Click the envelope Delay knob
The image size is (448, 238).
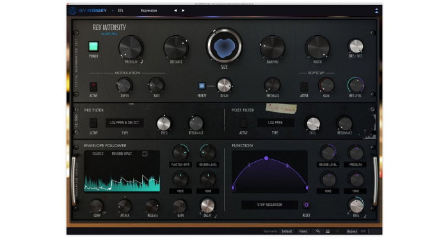click(x=208, y=206)
